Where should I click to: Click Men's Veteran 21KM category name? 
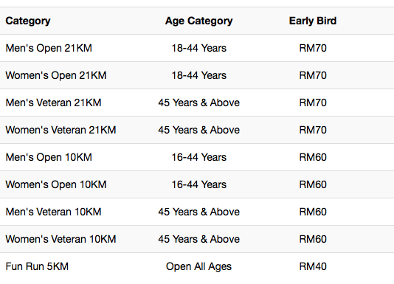click(53, 103)
